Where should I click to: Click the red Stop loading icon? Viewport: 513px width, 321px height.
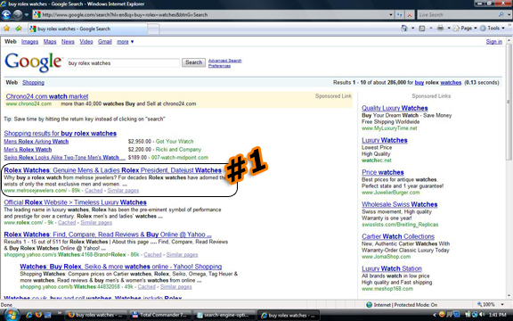pos(410,15)
